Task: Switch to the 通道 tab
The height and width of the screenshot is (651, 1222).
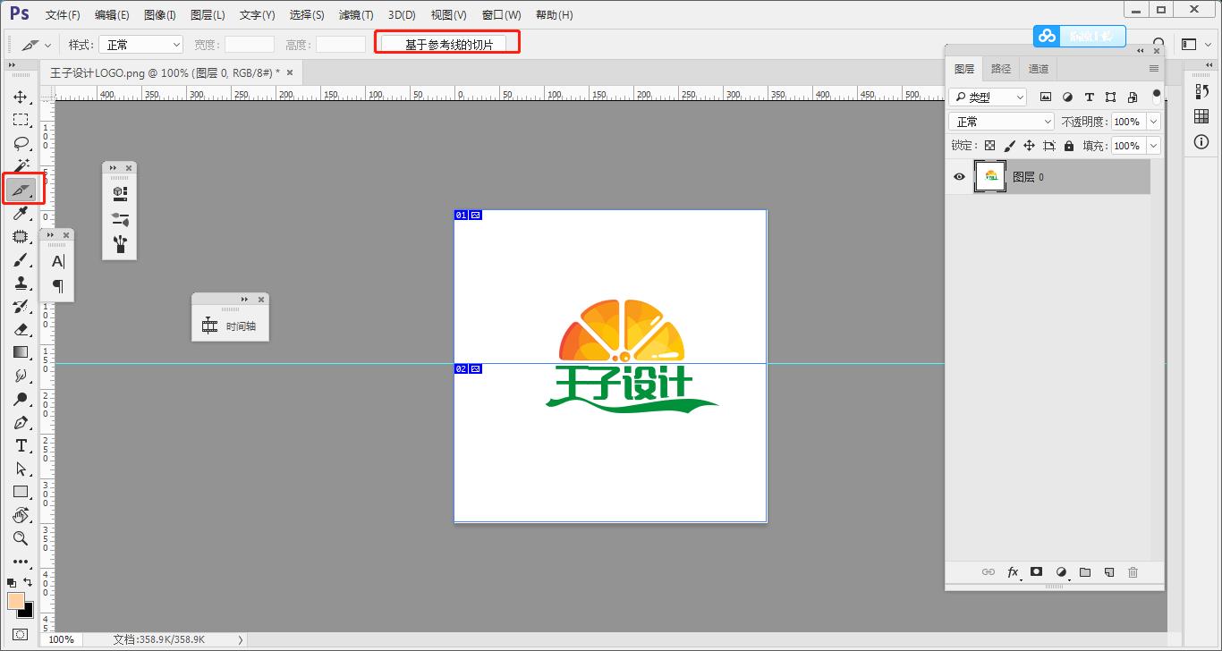Action: tap(1039, 69)
